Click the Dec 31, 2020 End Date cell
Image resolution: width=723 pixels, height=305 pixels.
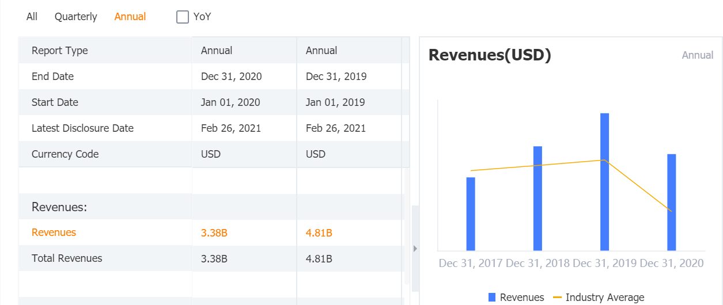(x=232, y=77)
